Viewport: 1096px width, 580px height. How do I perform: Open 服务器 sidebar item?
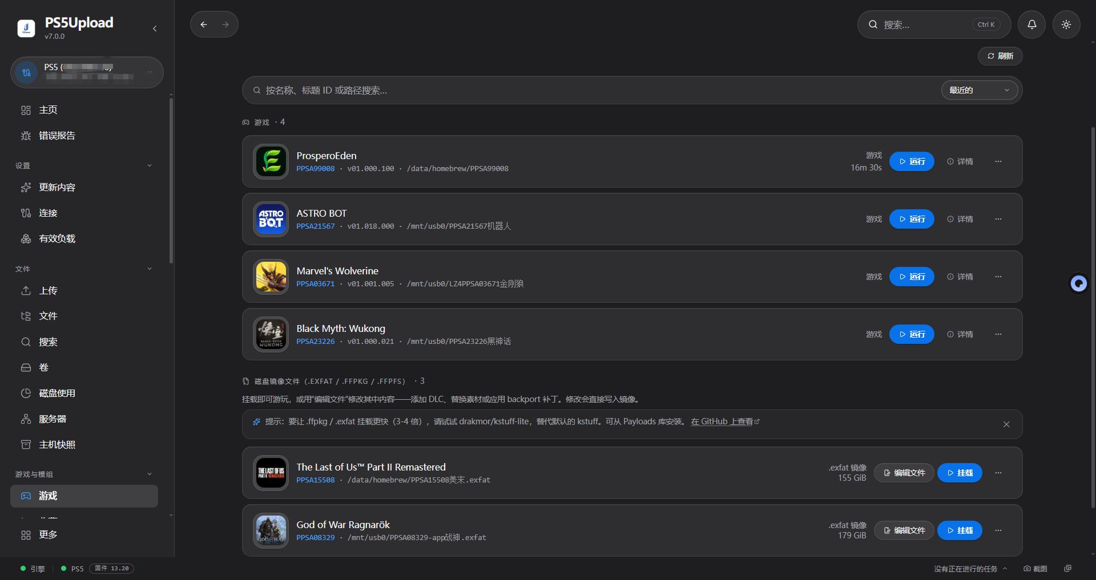tap(84, 419)
